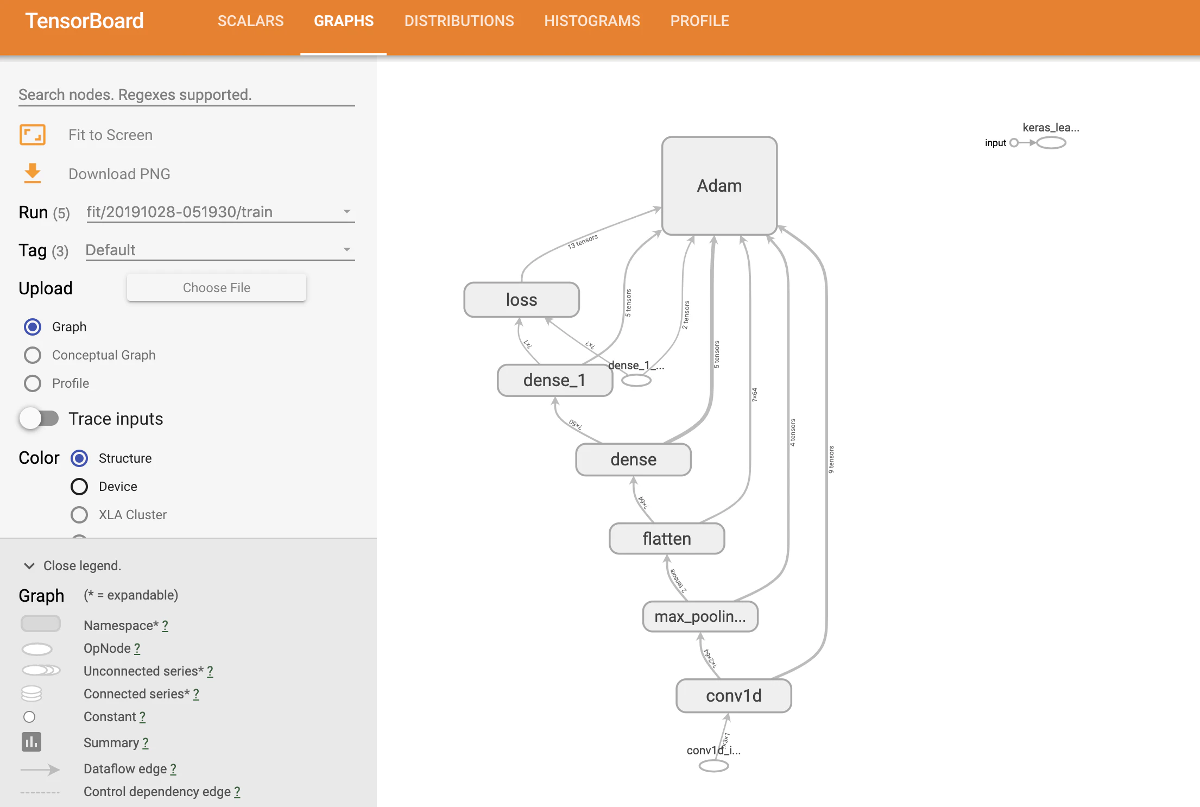Screen dimensions: 1200x807
Task: Collapse legend with Close legend chevron
Action: coord(29,566)
